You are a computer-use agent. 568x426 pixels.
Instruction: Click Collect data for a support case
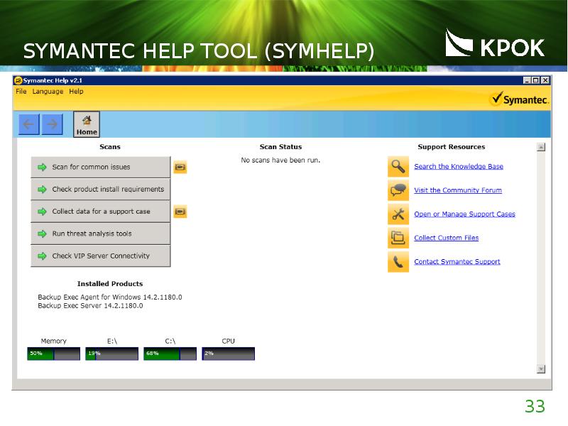tap(100, 212)
